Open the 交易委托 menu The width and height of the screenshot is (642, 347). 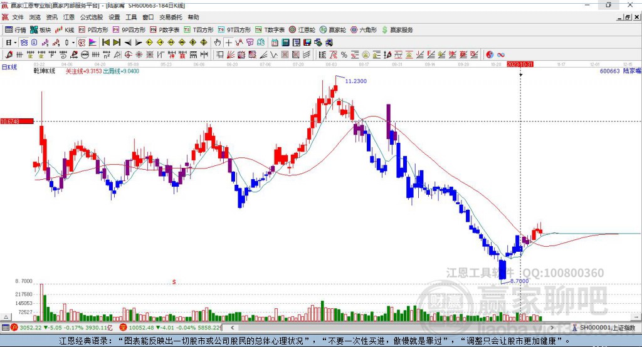pos(171,17)
